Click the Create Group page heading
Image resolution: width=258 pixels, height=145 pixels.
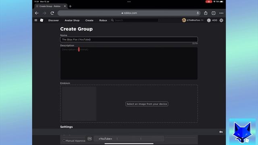pyautogui.click(x=77, y=29)
